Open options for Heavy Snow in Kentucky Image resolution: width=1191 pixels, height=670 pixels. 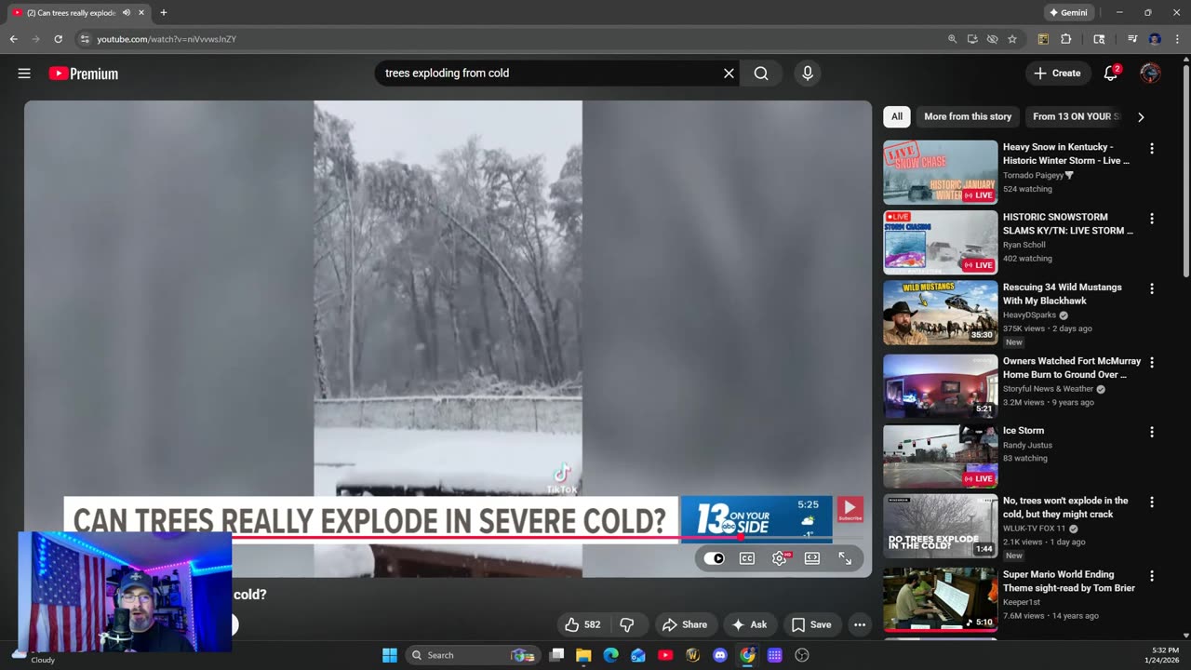pos(1152,149)
